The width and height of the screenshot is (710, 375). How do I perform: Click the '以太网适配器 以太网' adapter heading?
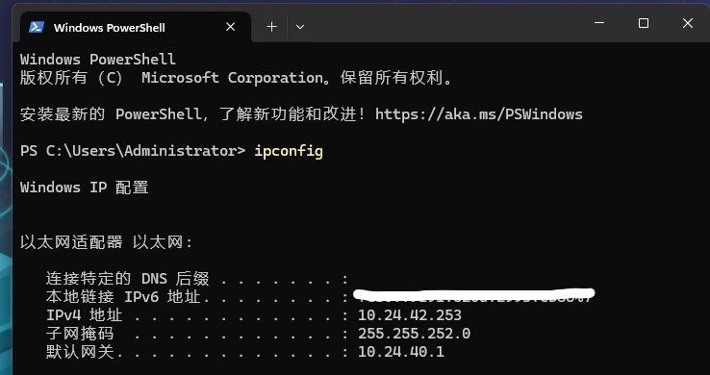[x=107, y=242]
